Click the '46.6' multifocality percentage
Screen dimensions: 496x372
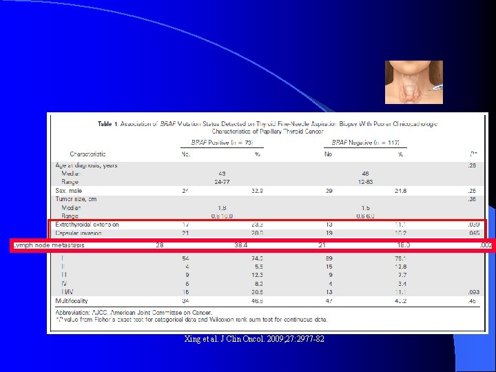pyautogui.click(x=257, y=301)
